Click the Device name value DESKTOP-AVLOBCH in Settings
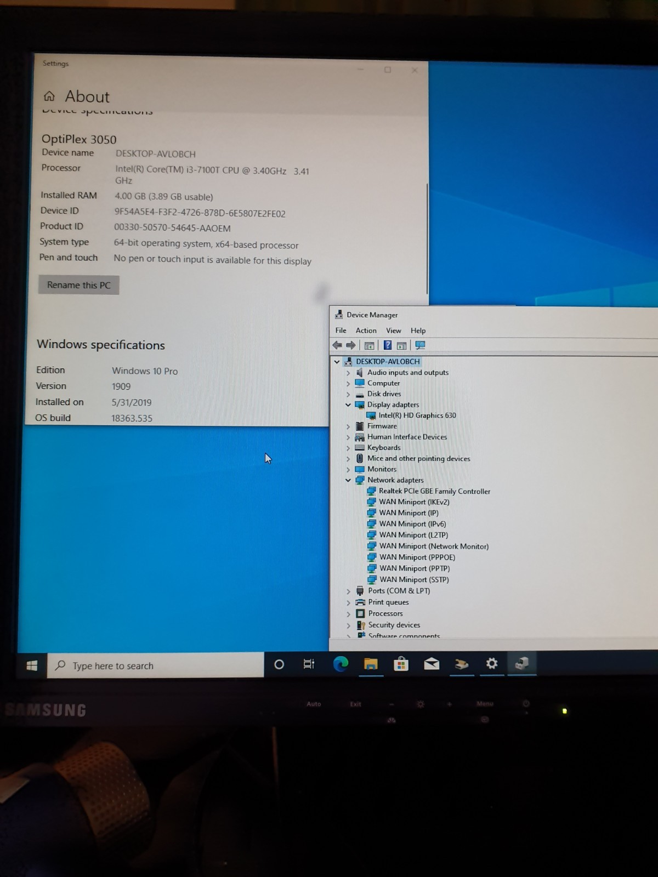Image resolution: width=658 pixels, height=877 pixels. [x=156, y=154]
